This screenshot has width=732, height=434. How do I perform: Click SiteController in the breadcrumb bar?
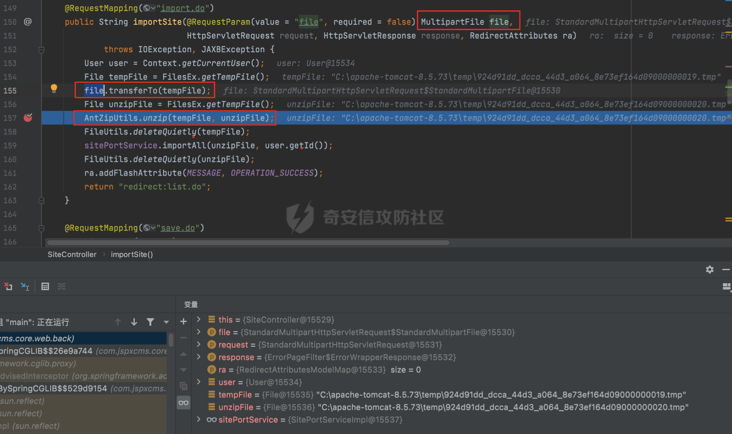tap(72, 254)
